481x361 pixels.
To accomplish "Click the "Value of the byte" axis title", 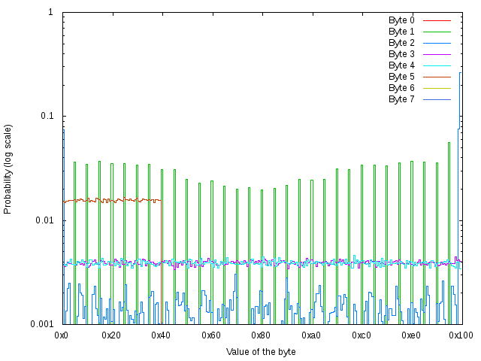I will 261,352.
